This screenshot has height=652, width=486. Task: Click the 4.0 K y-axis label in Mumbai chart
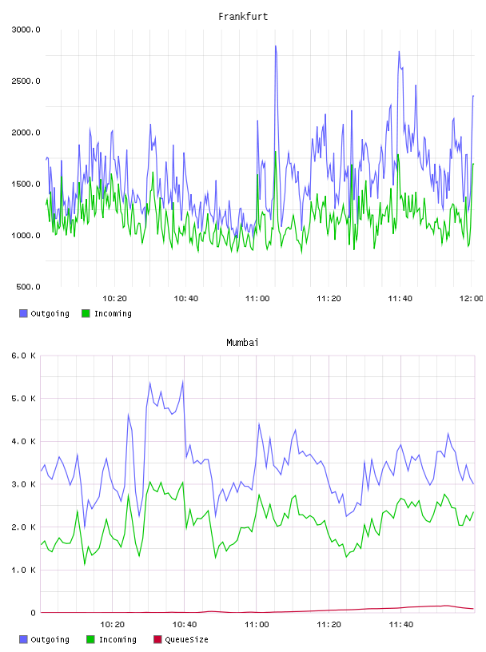(23, 441)
